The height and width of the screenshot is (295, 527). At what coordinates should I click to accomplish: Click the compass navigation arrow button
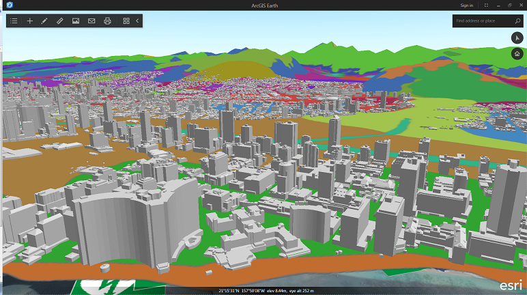coord(517,38)
